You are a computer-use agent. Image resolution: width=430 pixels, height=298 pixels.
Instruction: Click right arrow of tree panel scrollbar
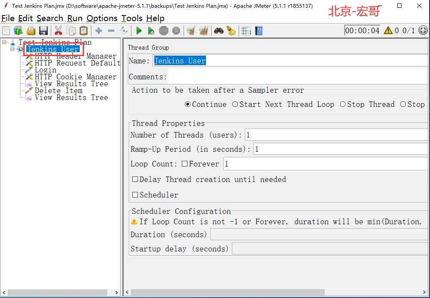pyautogui.click(x=117, y=292)
